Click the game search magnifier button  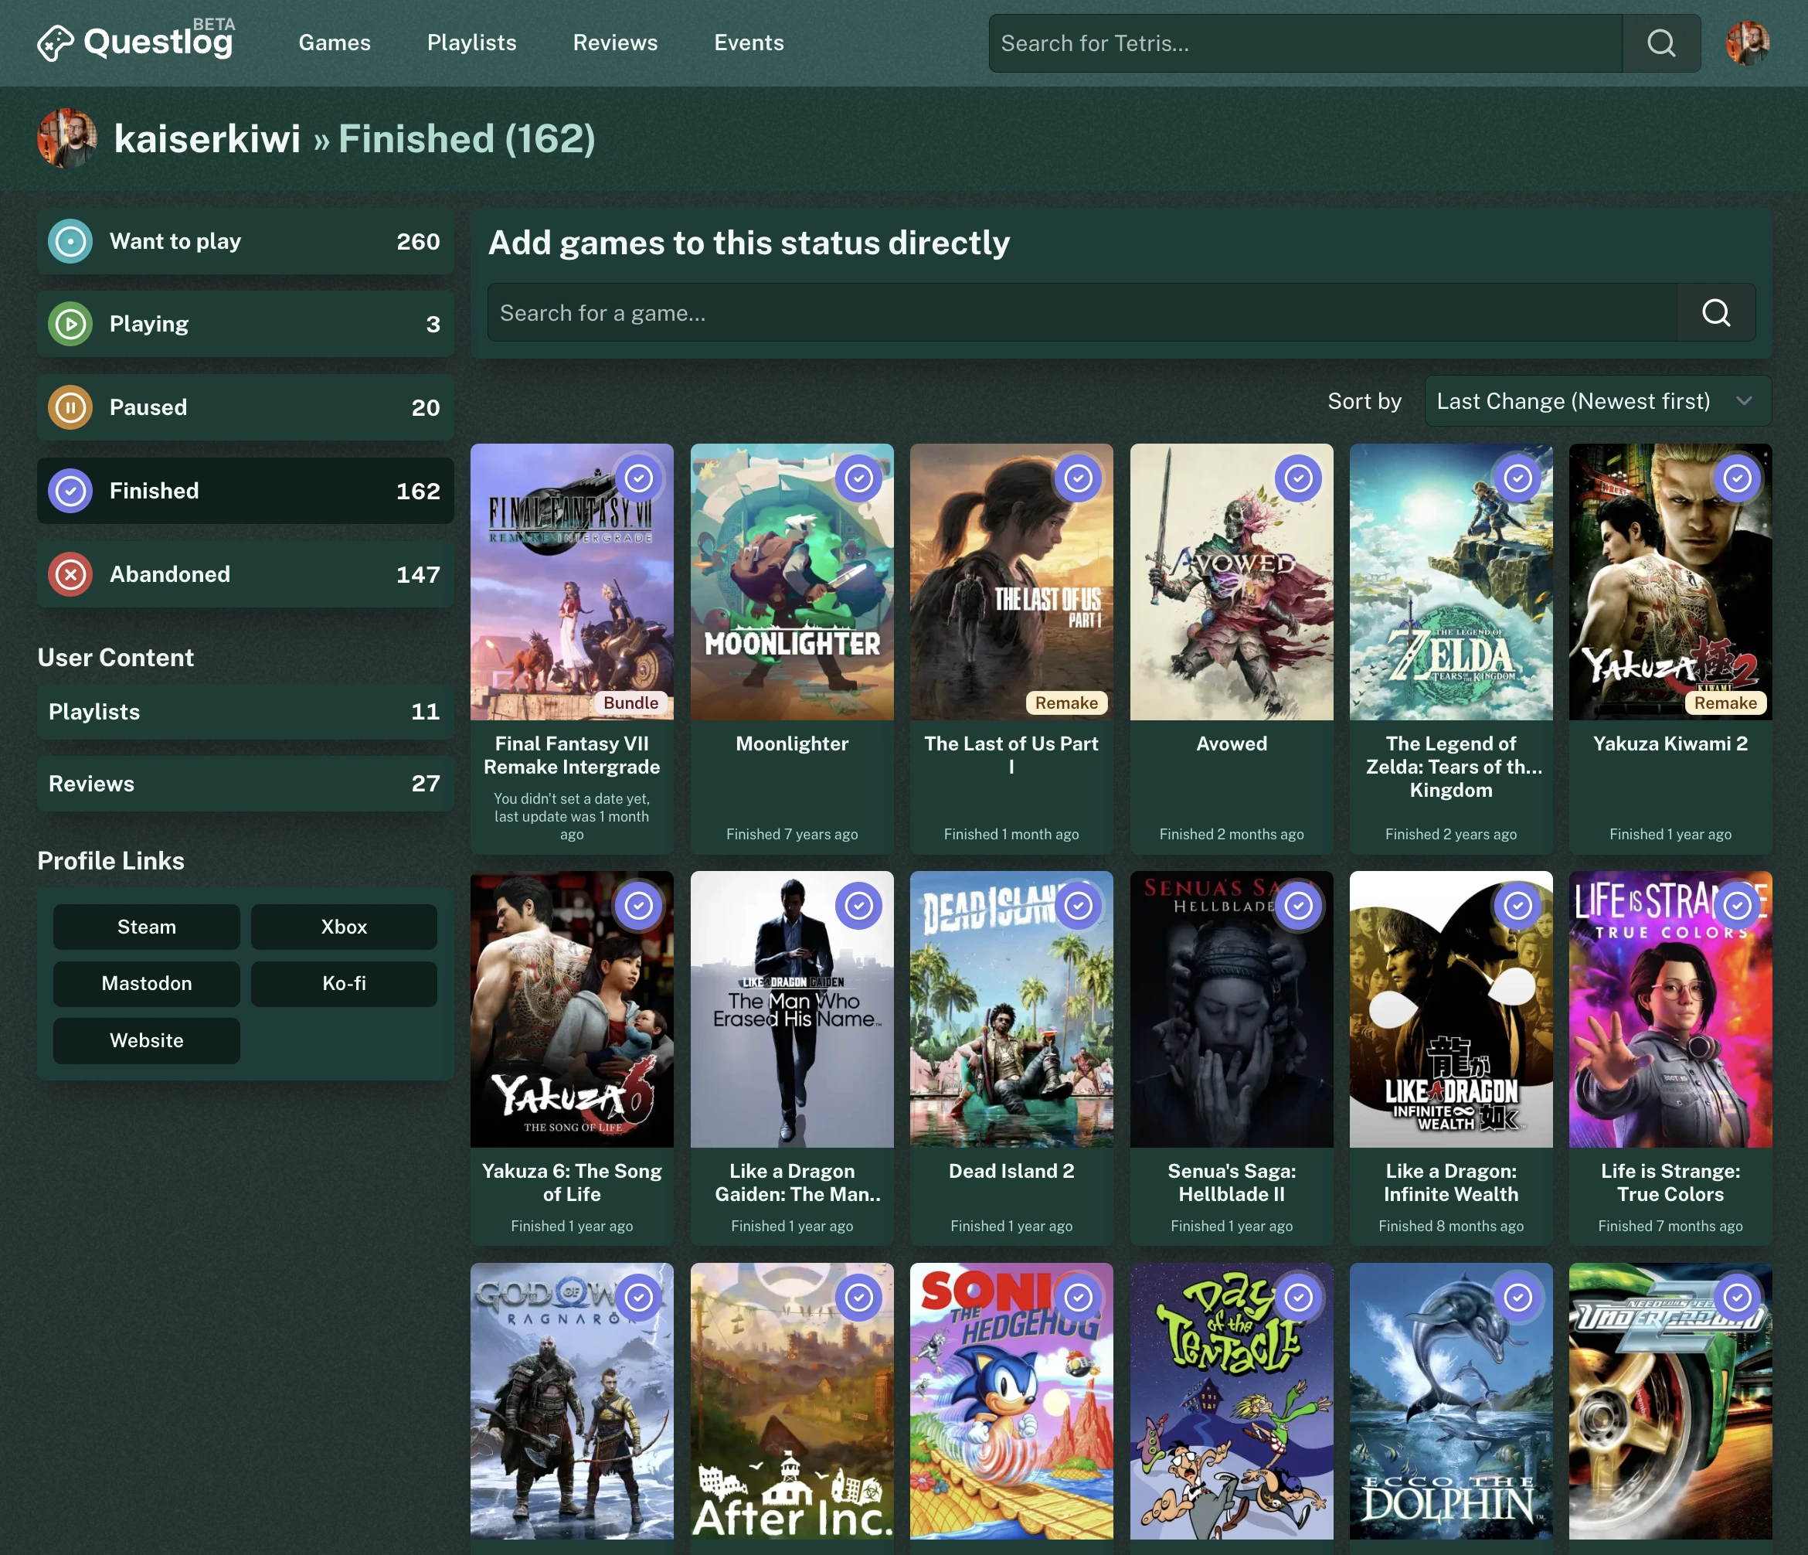click(1715, 312)
